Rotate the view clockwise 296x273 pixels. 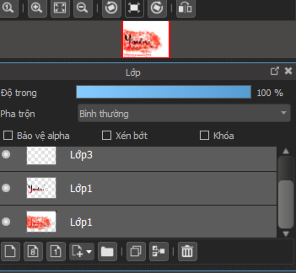click(157, 8)
